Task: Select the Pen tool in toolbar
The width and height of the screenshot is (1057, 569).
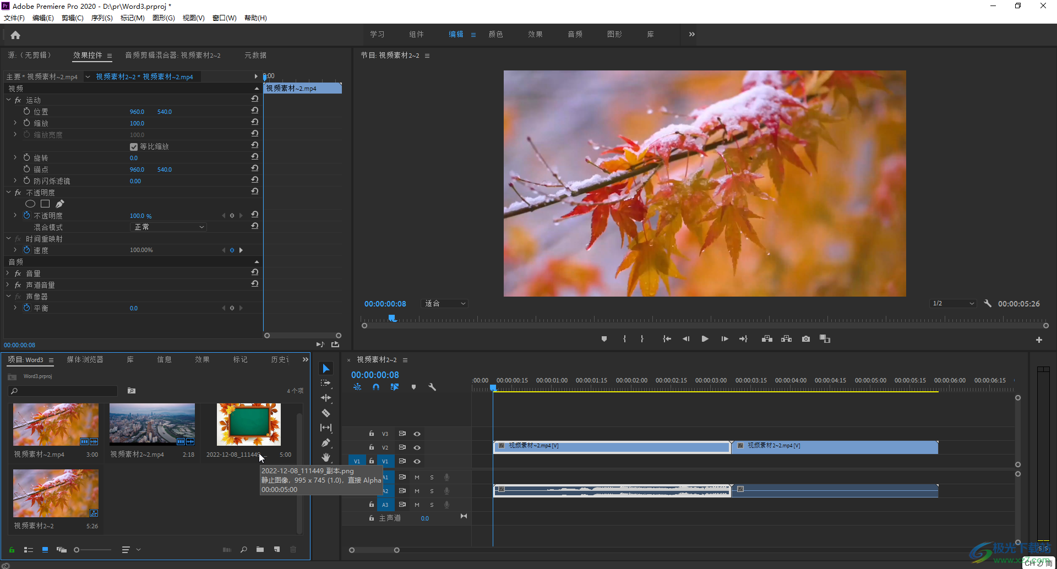Action: click(326, 442)
